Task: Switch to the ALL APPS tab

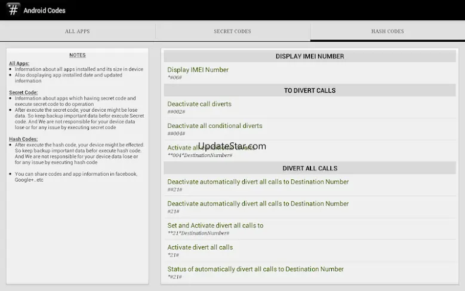Action: point(77,31)
